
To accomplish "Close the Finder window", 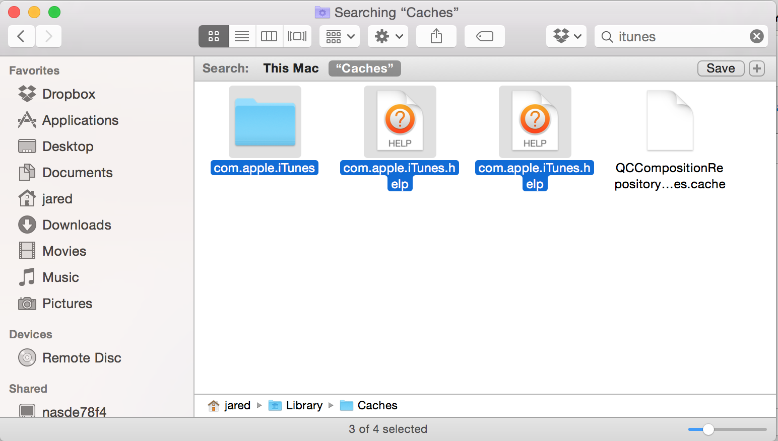I will (x=14, y=12).
